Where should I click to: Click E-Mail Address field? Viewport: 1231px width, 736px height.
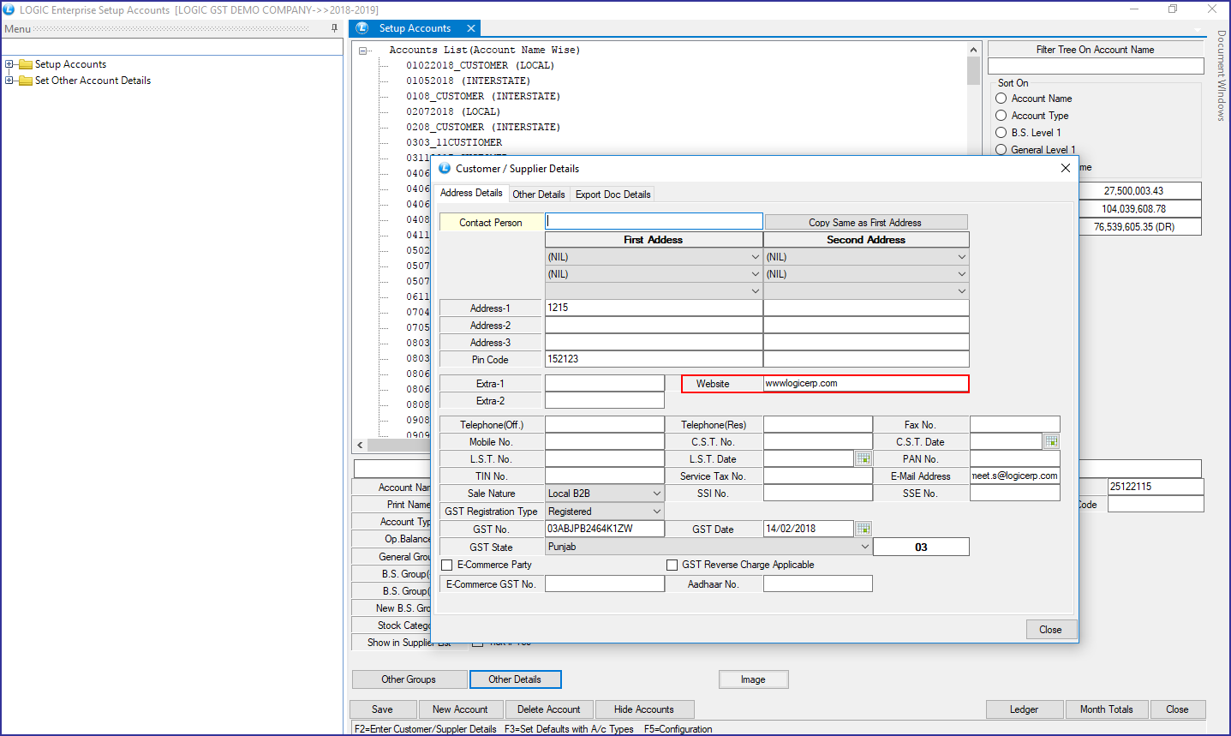point(1014,476)
